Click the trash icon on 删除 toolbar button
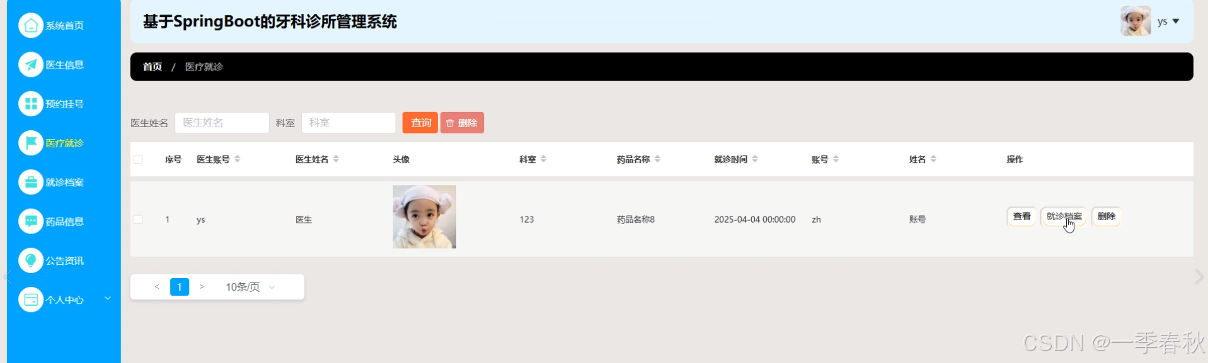Screen dimensions: 1208x363 (450, 123)
